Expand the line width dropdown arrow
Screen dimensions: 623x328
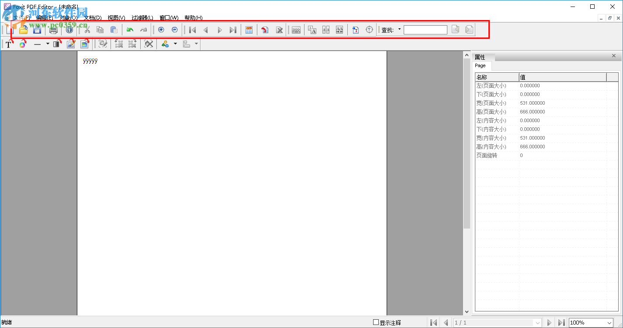pos(47,44)
